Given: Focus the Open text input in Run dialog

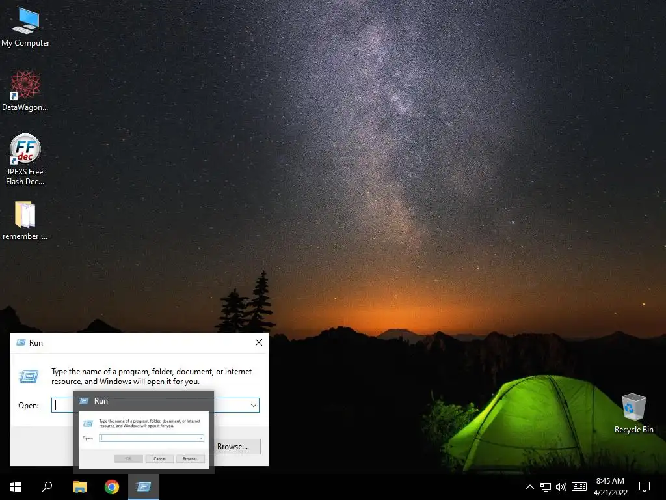Looking at the screenshot, I should click(x=155, y=405).
